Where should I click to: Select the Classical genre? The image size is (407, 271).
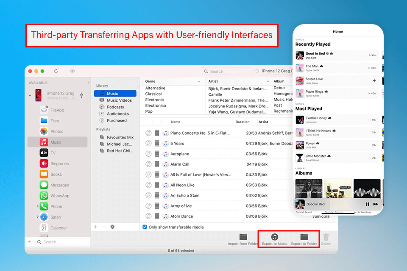pyautogui.click(x=153, y=94)
